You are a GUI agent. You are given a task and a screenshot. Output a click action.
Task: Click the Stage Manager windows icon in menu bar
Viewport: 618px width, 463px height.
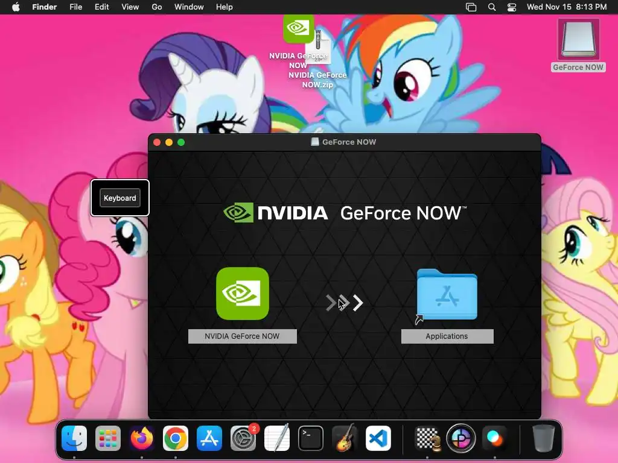point(471,7)
